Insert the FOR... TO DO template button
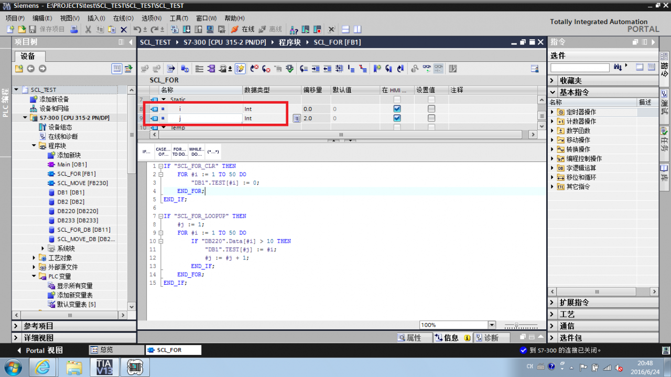The height and width of the screenshot is (377, 671). [x=180, y=152]
